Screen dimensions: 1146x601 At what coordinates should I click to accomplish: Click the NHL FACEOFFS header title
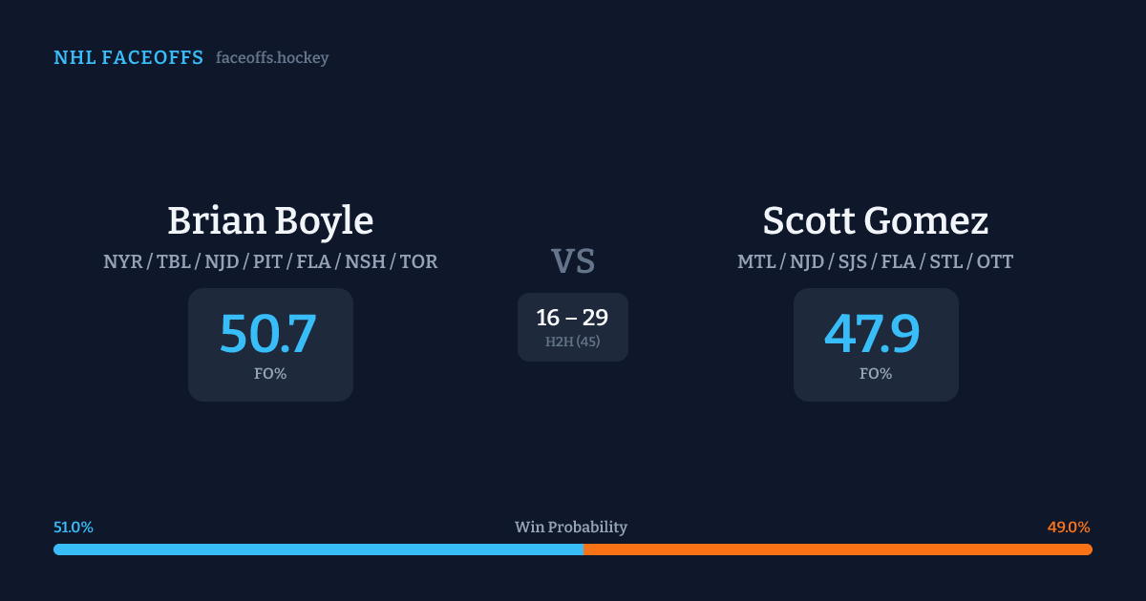pyautogui.click(x=128, y=58)
